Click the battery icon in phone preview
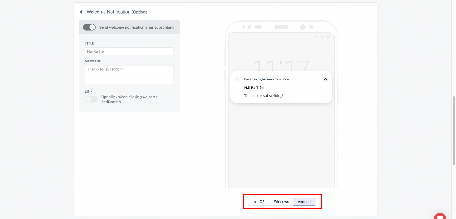 pos(328,37)
